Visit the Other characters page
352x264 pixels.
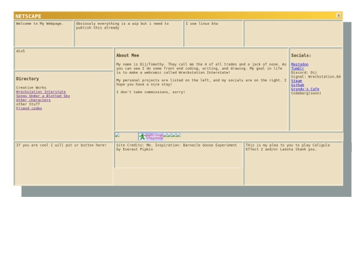(33, 100)
